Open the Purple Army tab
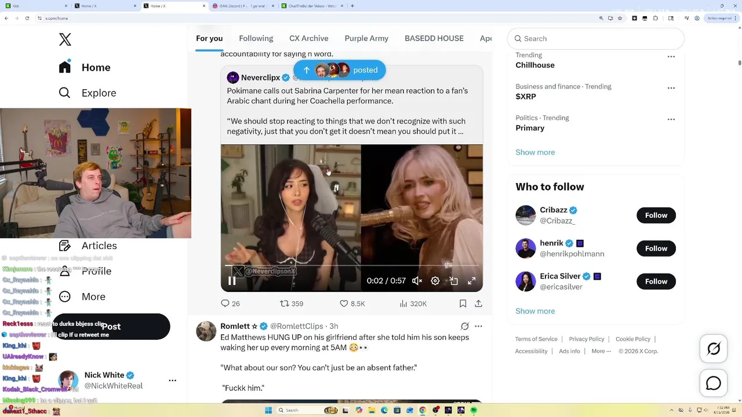This screenshot has width=742, height=417. click(366, 38)
